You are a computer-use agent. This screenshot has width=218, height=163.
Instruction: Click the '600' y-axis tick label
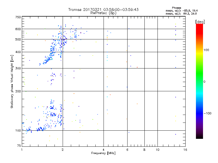point(18,29)
